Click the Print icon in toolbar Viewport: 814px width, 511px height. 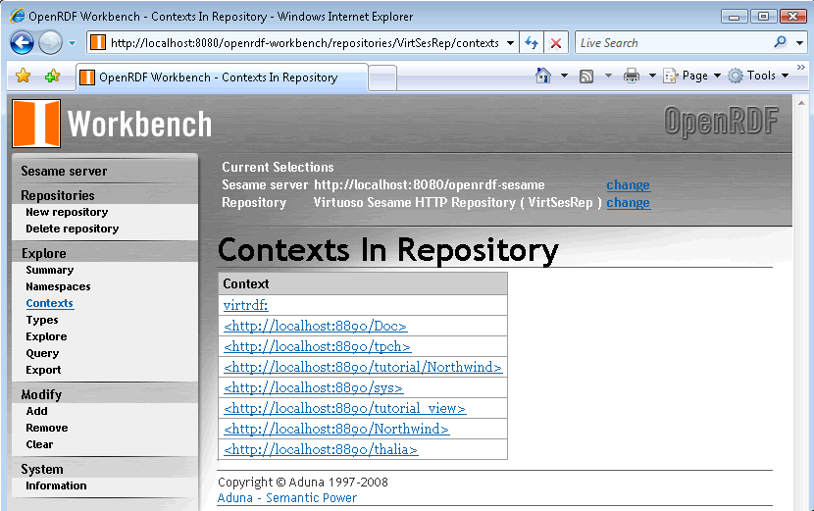pyautogui.click(x=632, y=76)
